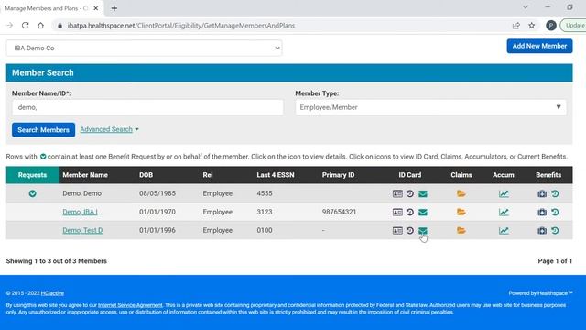View benefit request details for Demo, Demo
The image size is (586, 330).
point(33,193)
